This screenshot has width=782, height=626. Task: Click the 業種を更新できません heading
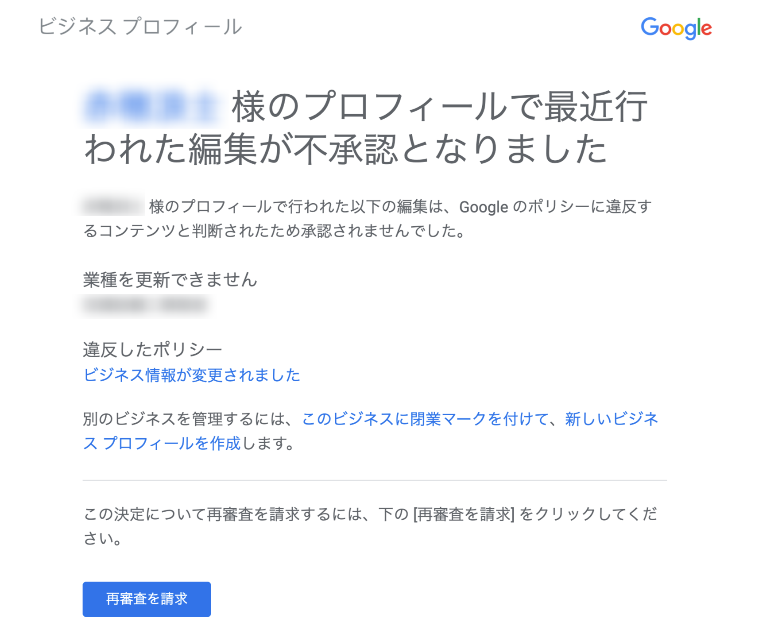tap(170, 279)
